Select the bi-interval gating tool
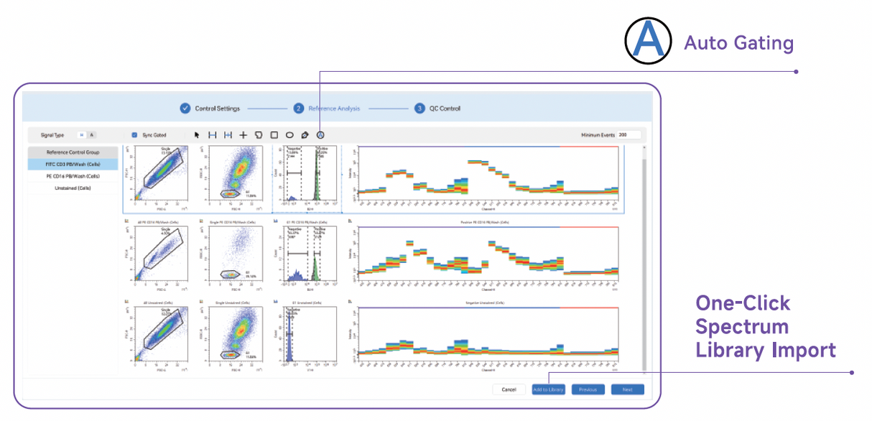The image size is (872, 421). 228,135
